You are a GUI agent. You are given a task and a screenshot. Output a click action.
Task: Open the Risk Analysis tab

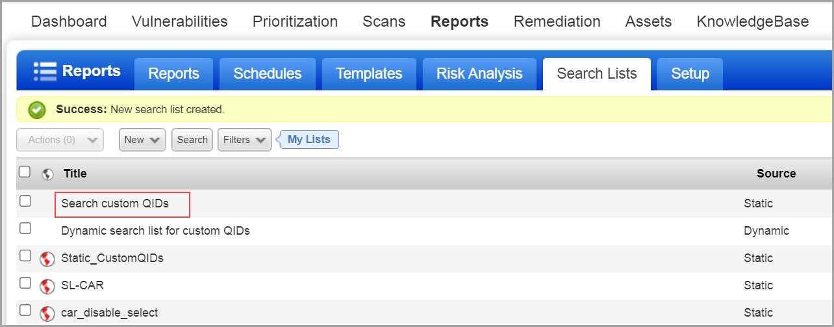(x=479, y=74)
